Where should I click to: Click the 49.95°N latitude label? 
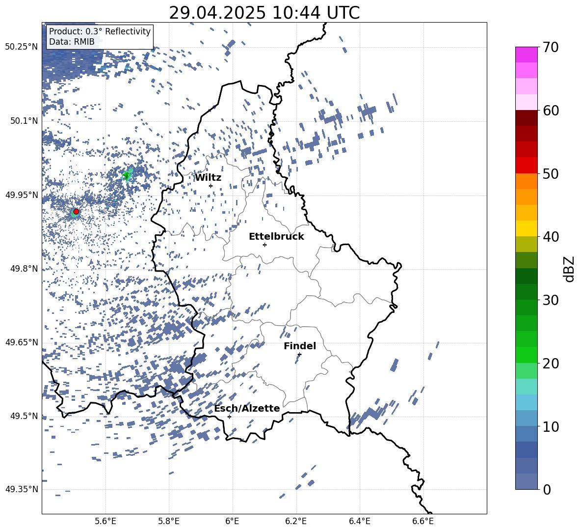[x=22, y=195]
